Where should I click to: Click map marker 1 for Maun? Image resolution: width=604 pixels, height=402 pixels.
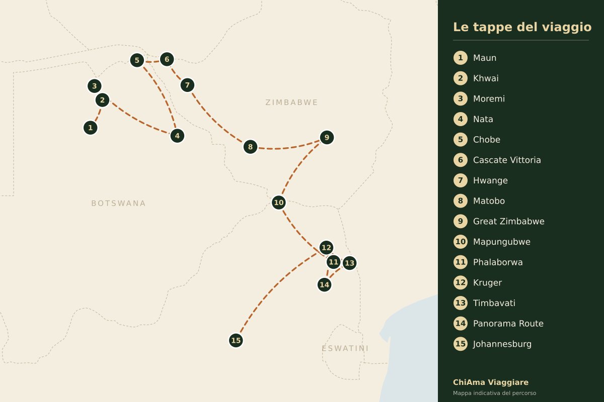(x=90, y=128)
